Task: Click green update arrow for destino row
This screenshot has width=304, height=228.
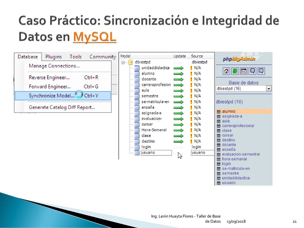Action: tap(178, 141)
